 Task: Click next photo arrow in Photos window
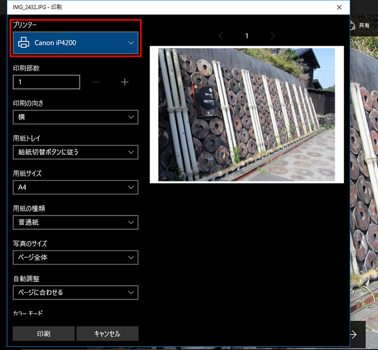[354, 334]
